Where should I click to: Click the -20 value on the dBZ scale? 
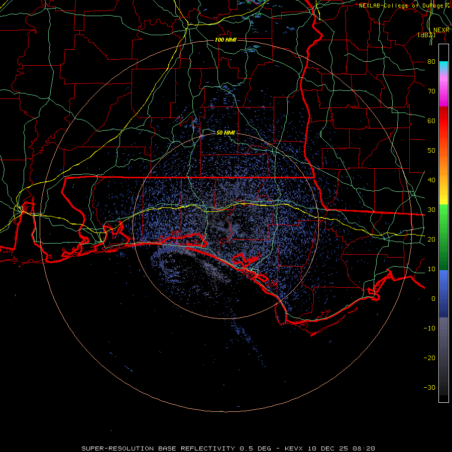coord(429,358)
